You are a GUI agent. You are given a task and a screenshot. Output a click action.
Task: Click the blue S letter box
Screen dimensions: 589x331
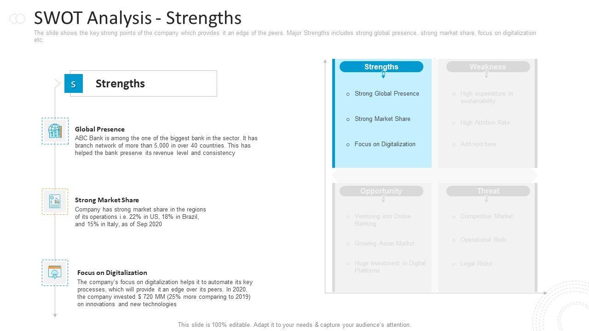(74, 84)
